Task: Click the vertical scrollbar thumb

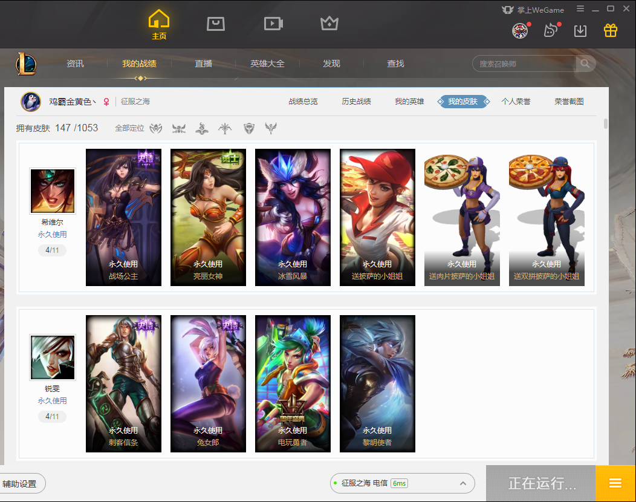Action: pos(606,123)
